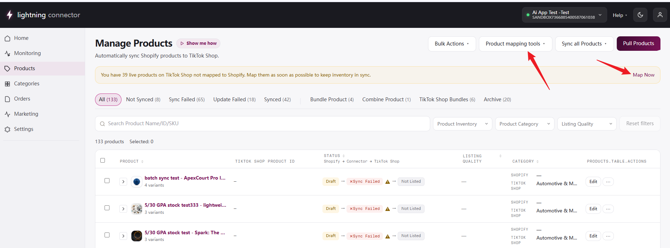Toggle dark mode moon icon
Image resolution: width=670 pixels, height=248 pixels.
pyautogui.click(x=640, y=15)
